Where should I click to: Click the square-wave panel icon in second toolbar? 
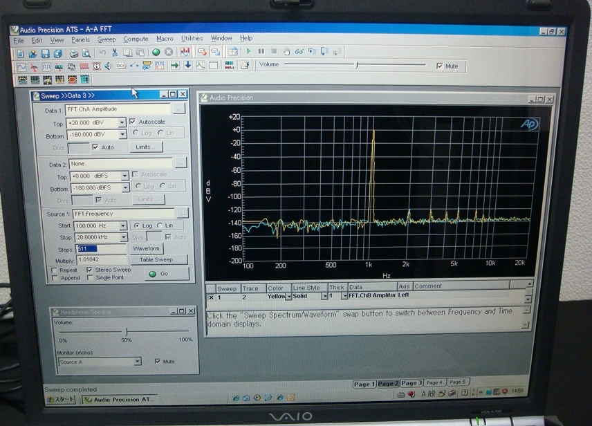(46, 67)
